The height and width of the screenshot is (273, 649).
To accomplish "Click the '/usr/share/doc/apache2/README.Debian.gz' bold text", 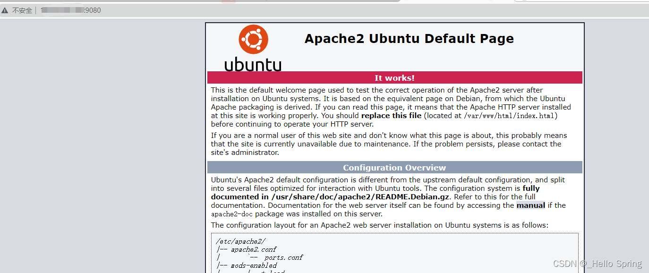I will point(360,197).
